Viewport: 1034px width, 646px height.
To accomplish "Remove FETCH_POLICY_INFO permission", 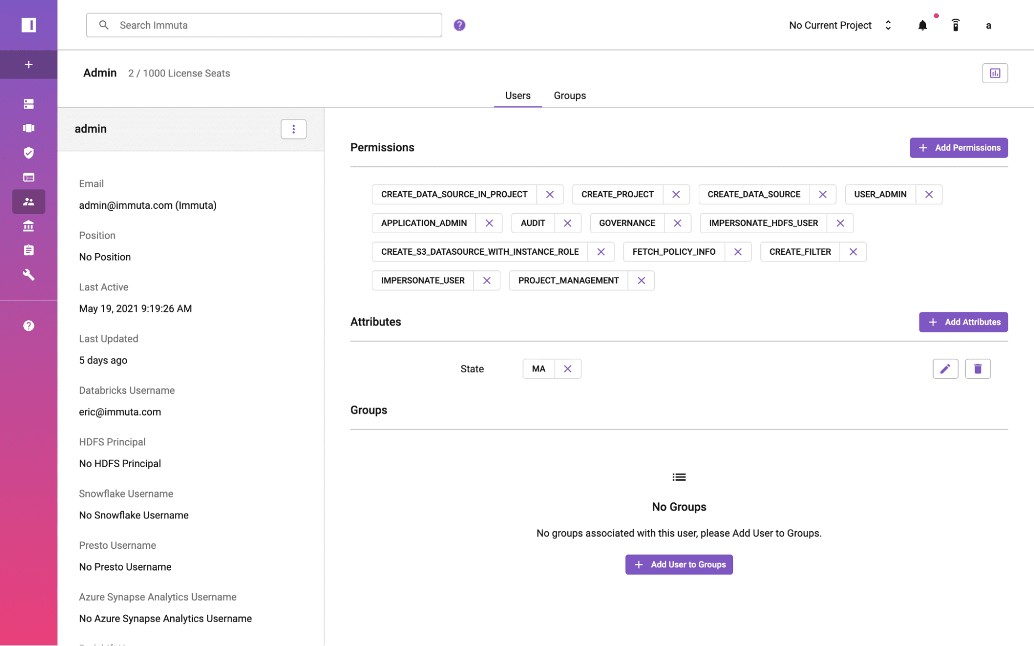I will coord(738,252).
